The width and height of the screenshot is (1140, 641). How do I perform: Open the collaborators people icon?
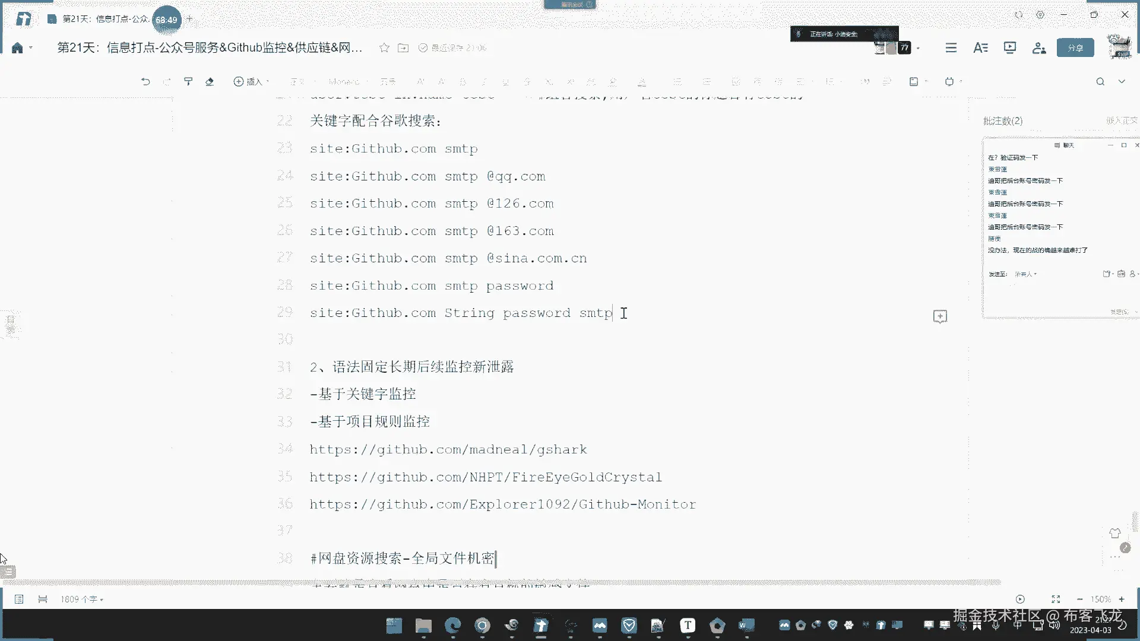click(1038, 47)
